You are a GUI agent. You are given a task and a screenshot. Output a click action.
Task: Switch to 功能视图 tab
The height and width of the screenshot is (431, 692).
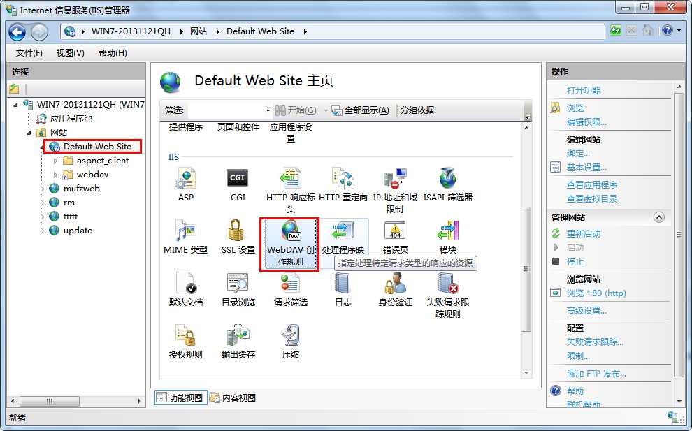click(180, 398)
